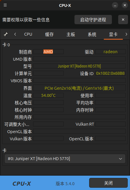Click the highlighted AMD manufacturer value
Image resolution: width=130 pixels, height=190 pixels.
click(48, 52)
